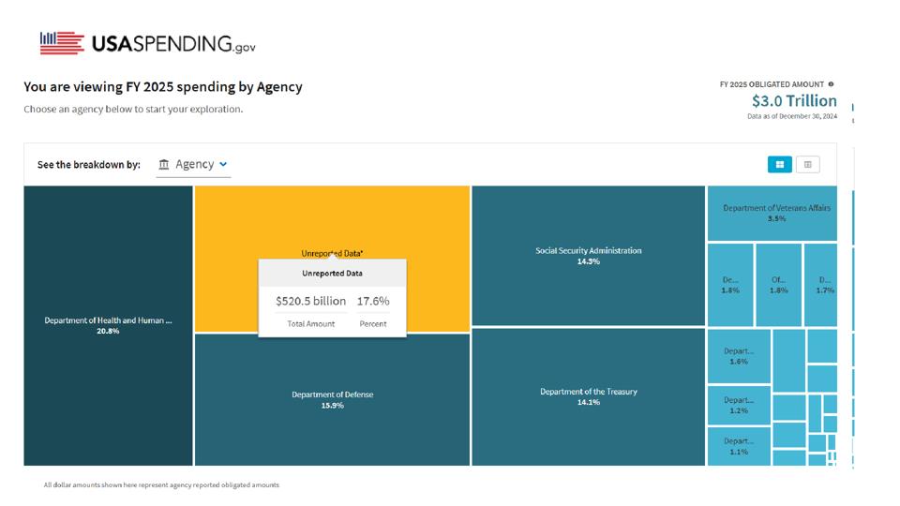Click the USAspending.gov flag logo

pos(62,43)
